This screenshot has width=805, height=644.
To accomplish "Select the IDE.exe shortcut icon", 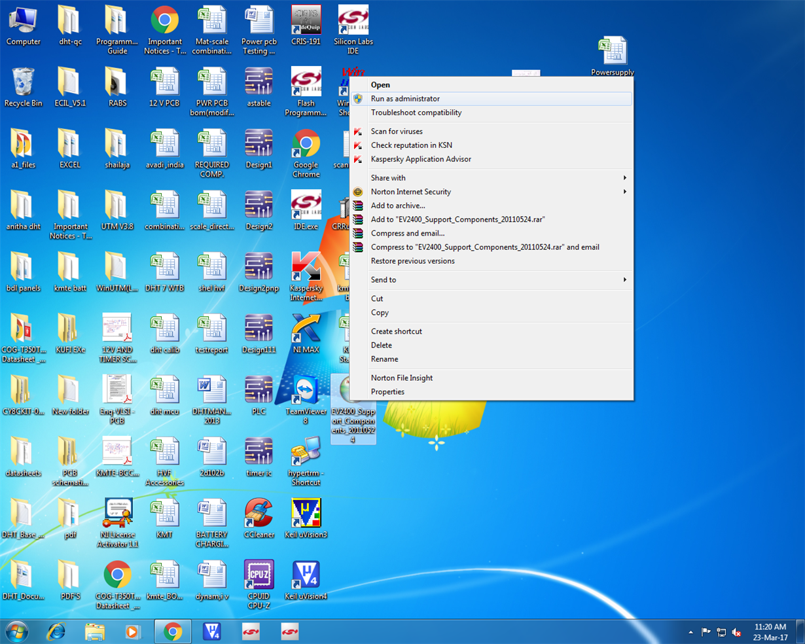I will pyautogui.click(x=306, y=211).
